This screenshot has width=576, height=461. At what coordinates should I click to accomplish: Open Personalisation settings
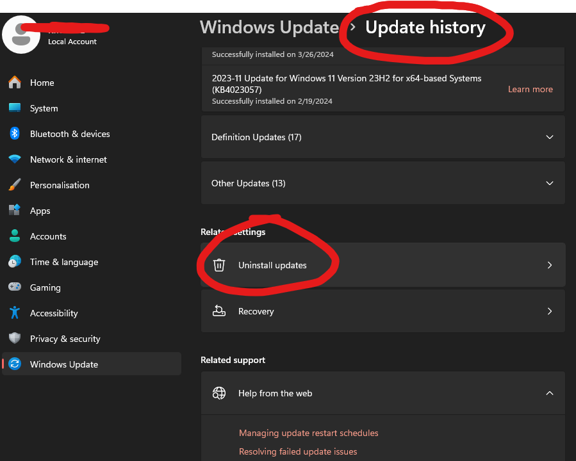[92, 185]
